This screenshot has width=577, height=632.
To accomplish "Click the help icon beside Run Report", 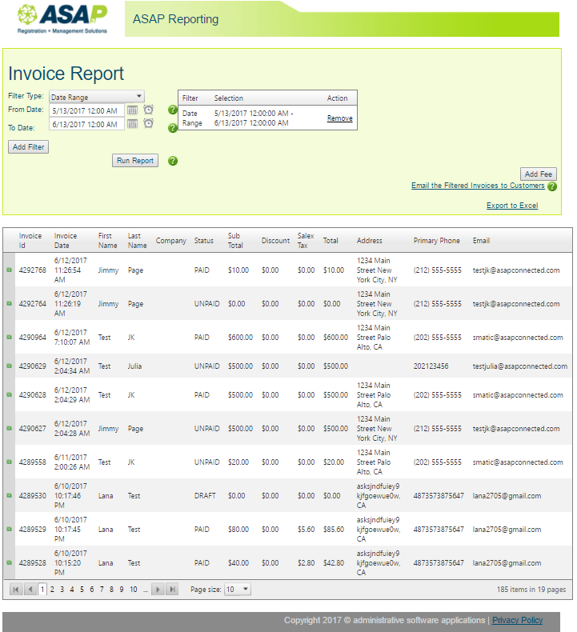I will (172, 161).
